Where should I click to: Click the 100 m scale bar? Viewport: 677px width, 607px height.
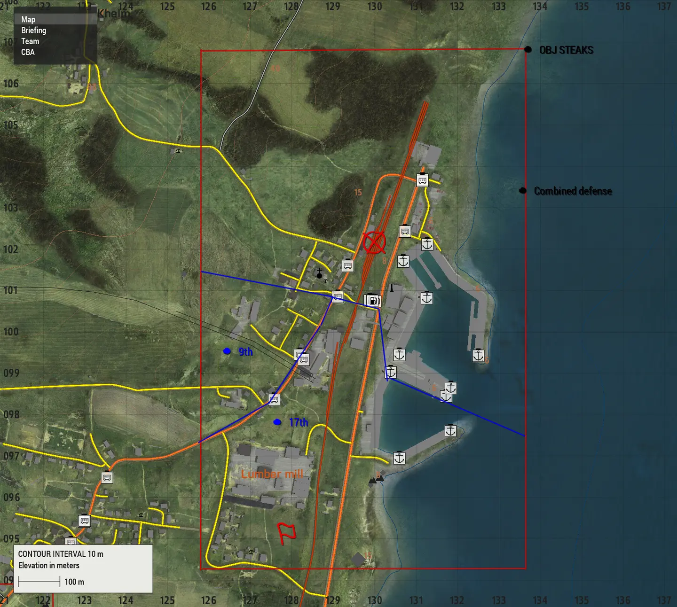pos(39,582)
